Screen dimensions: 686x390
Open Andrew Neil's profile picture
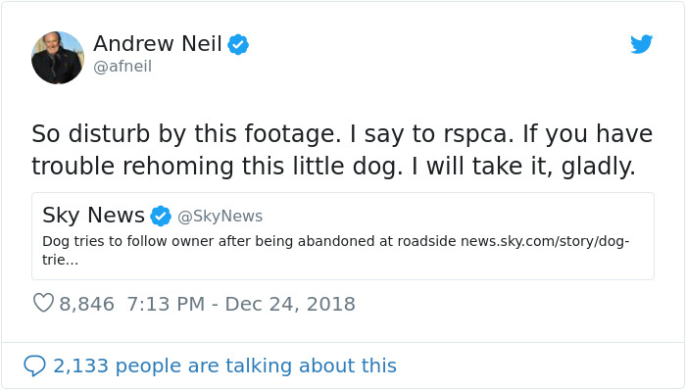[x=58, y=58]
